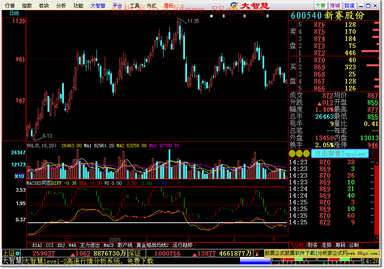
Task: Click the 涨停 limit-up value 946
Action: click(x=373, y=145)
